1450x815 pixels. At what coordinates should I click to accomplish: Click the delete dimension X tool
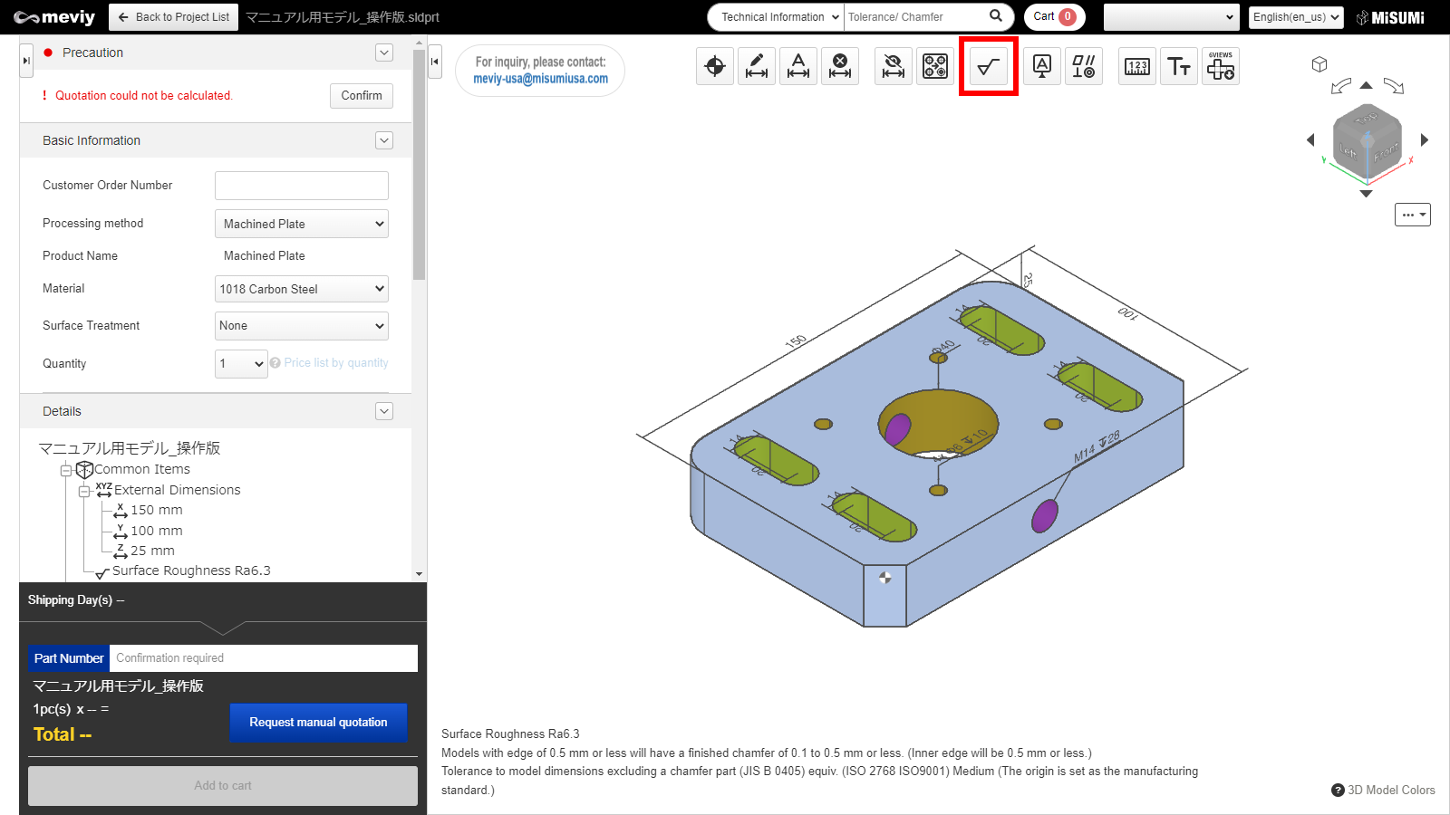(x=840, y=66)
